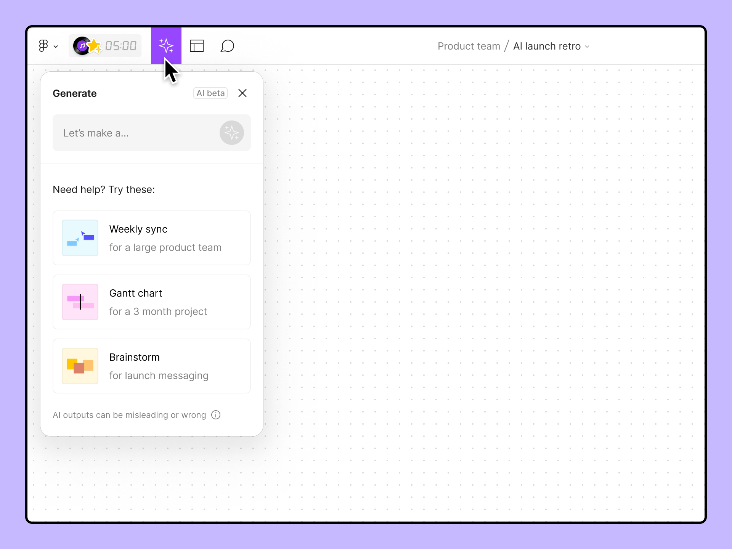Close the Generate panel
The height and width of the screenshot is (549, 732).
click(x=242, y=93)
